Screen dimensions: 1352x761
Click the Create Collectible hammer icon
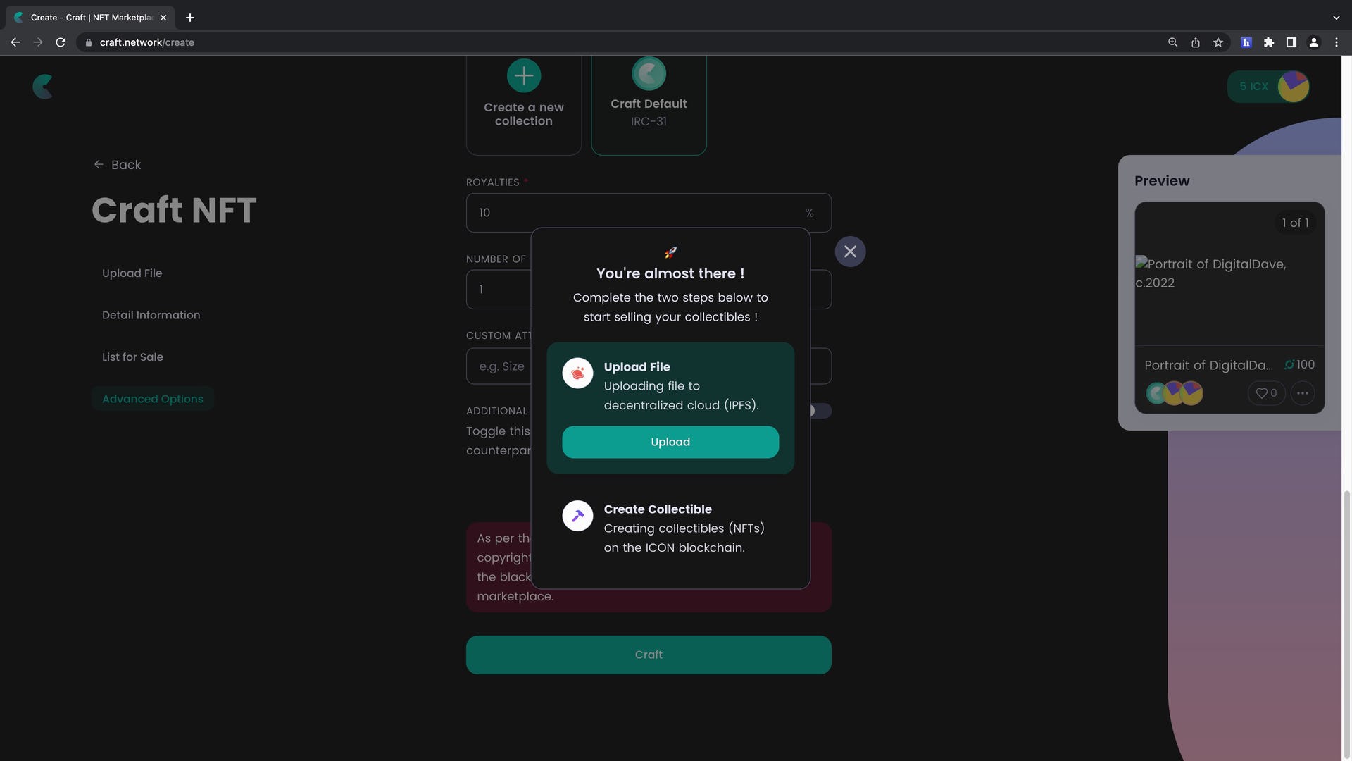click(577, 516)
